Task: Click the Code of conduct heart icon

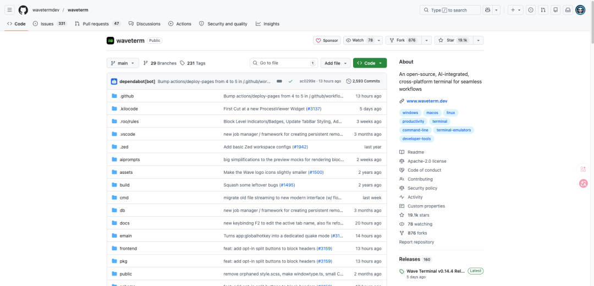Action: tap(402, 170)
